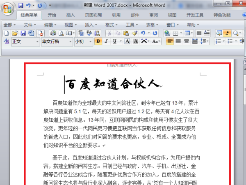The height and width of the screenshot is (185, 246).
Task: Switch to the 开发工具 ribbon tab
Action: click(195, 15)
